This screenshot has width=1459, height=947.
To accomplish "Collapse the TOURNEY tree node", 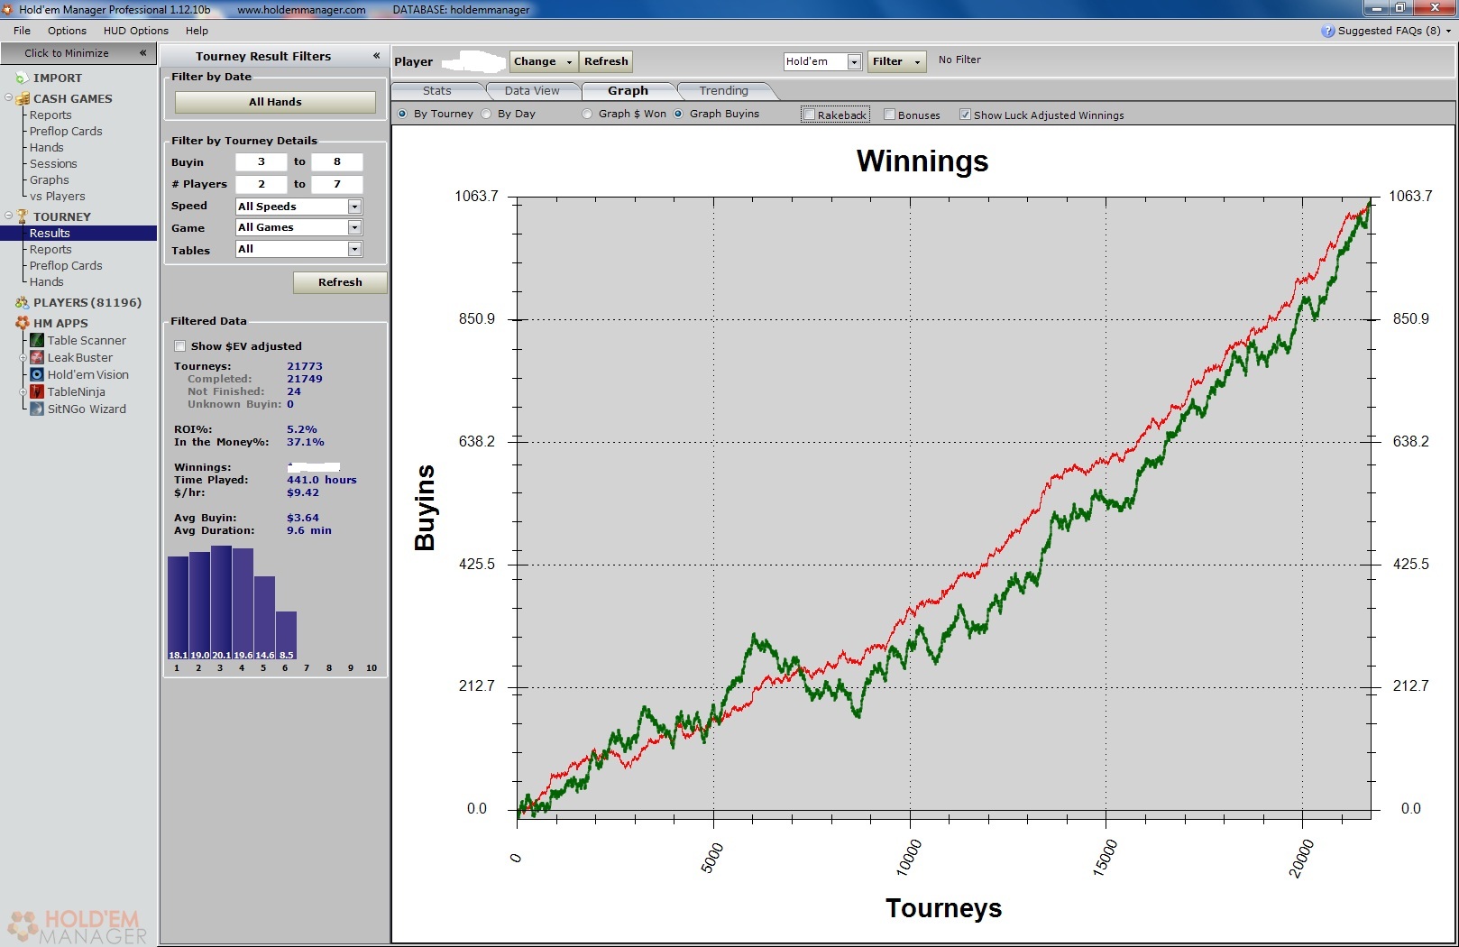I will [8, 216].
